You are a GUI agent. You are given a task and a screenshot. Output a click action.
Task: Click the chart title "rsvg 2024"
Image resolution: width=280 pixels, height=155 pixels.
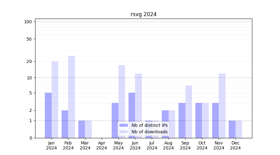point(143,15)
